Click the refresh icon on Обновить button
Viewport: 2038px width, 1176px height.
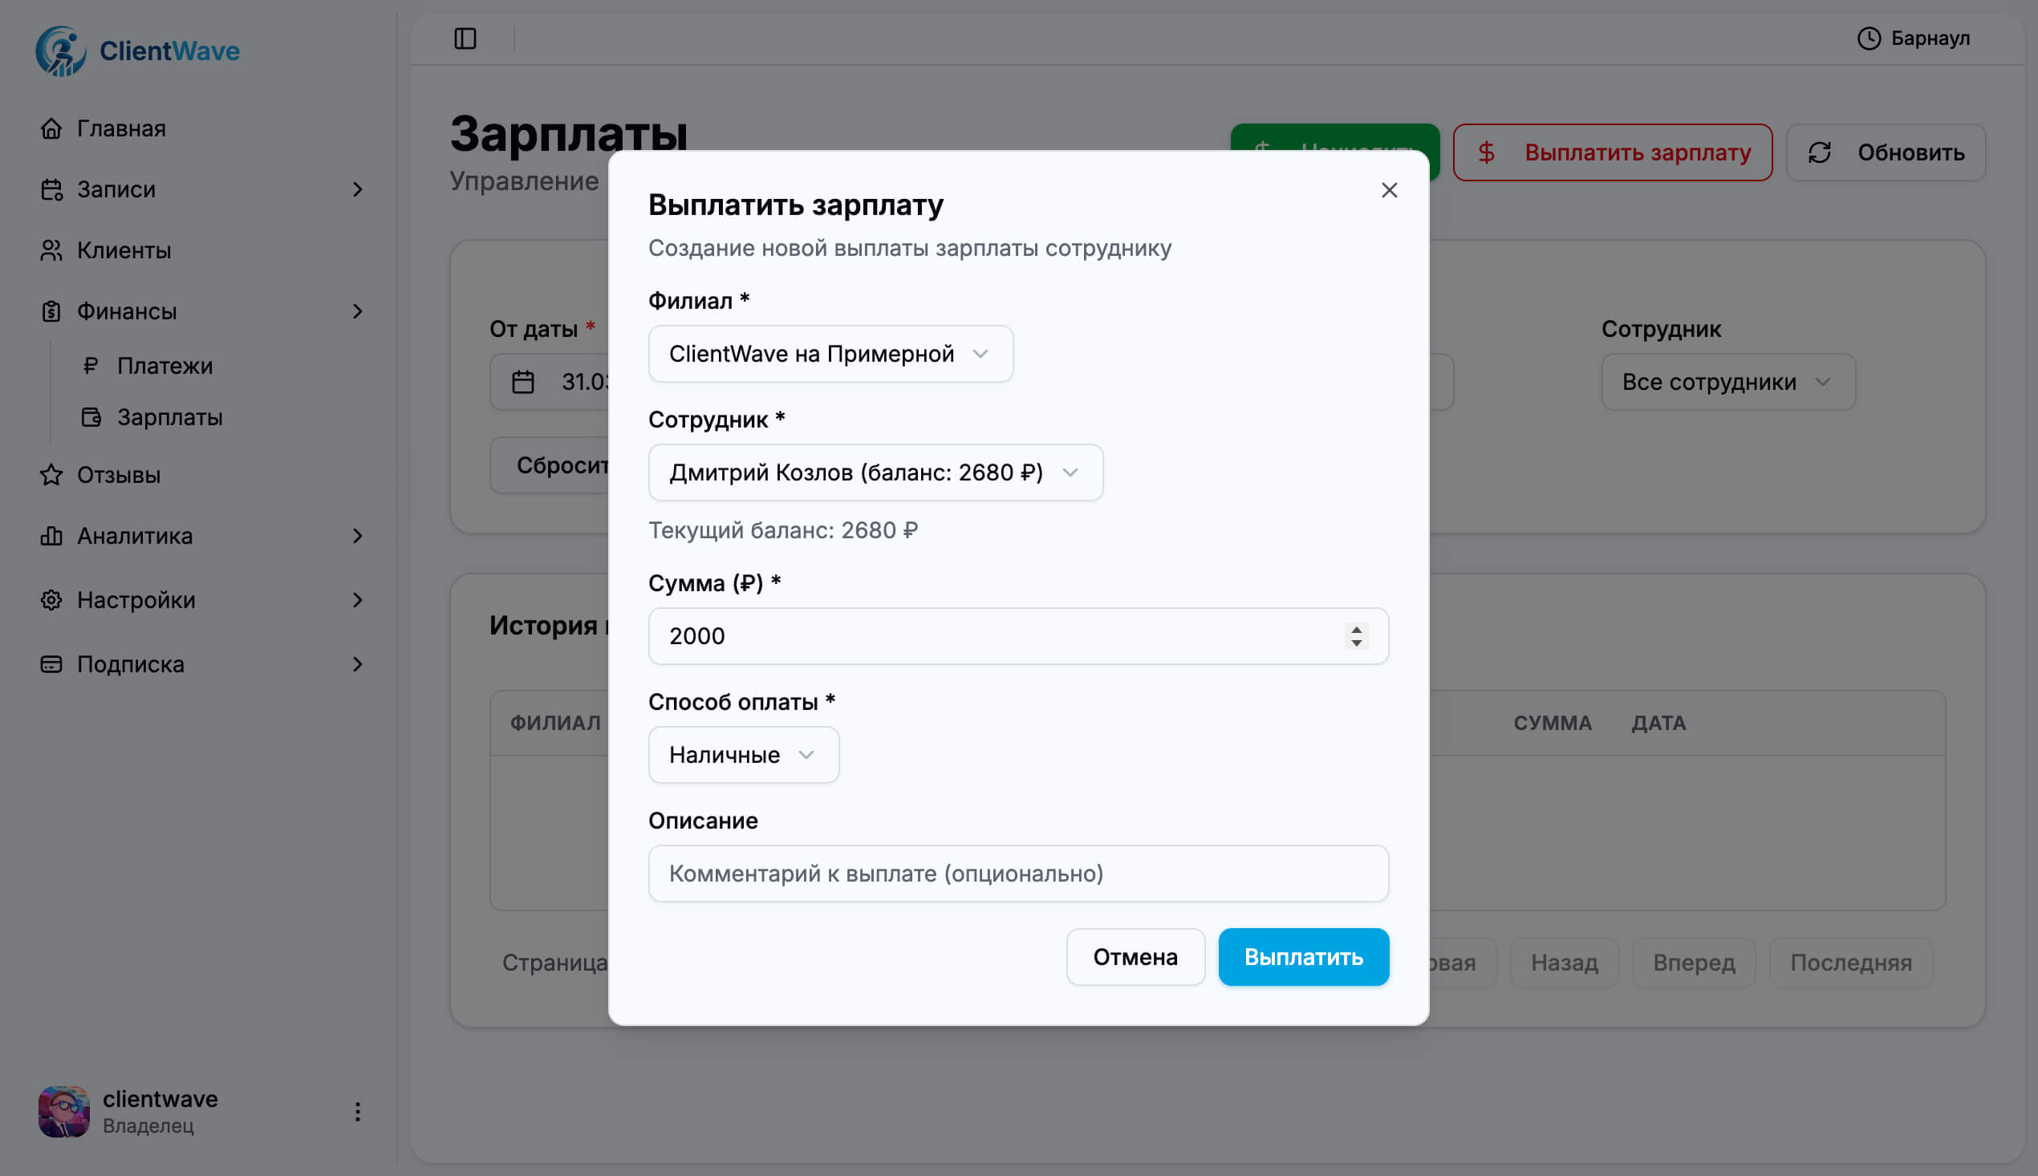coord(1821,152)
